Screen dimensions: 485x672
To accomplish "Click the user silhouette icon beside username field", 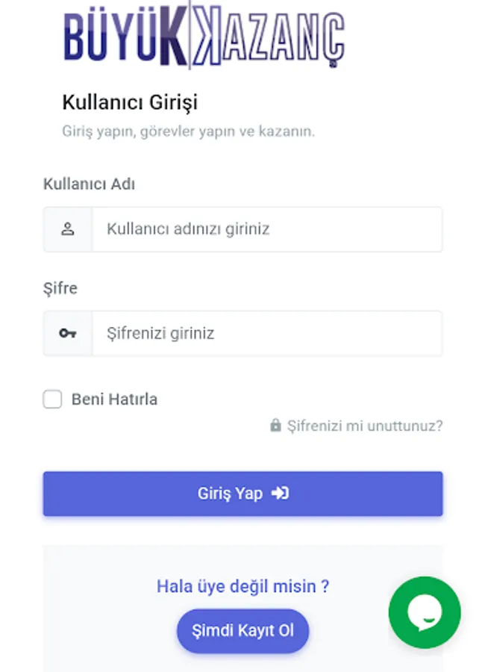I will click(x=68, y=229).
